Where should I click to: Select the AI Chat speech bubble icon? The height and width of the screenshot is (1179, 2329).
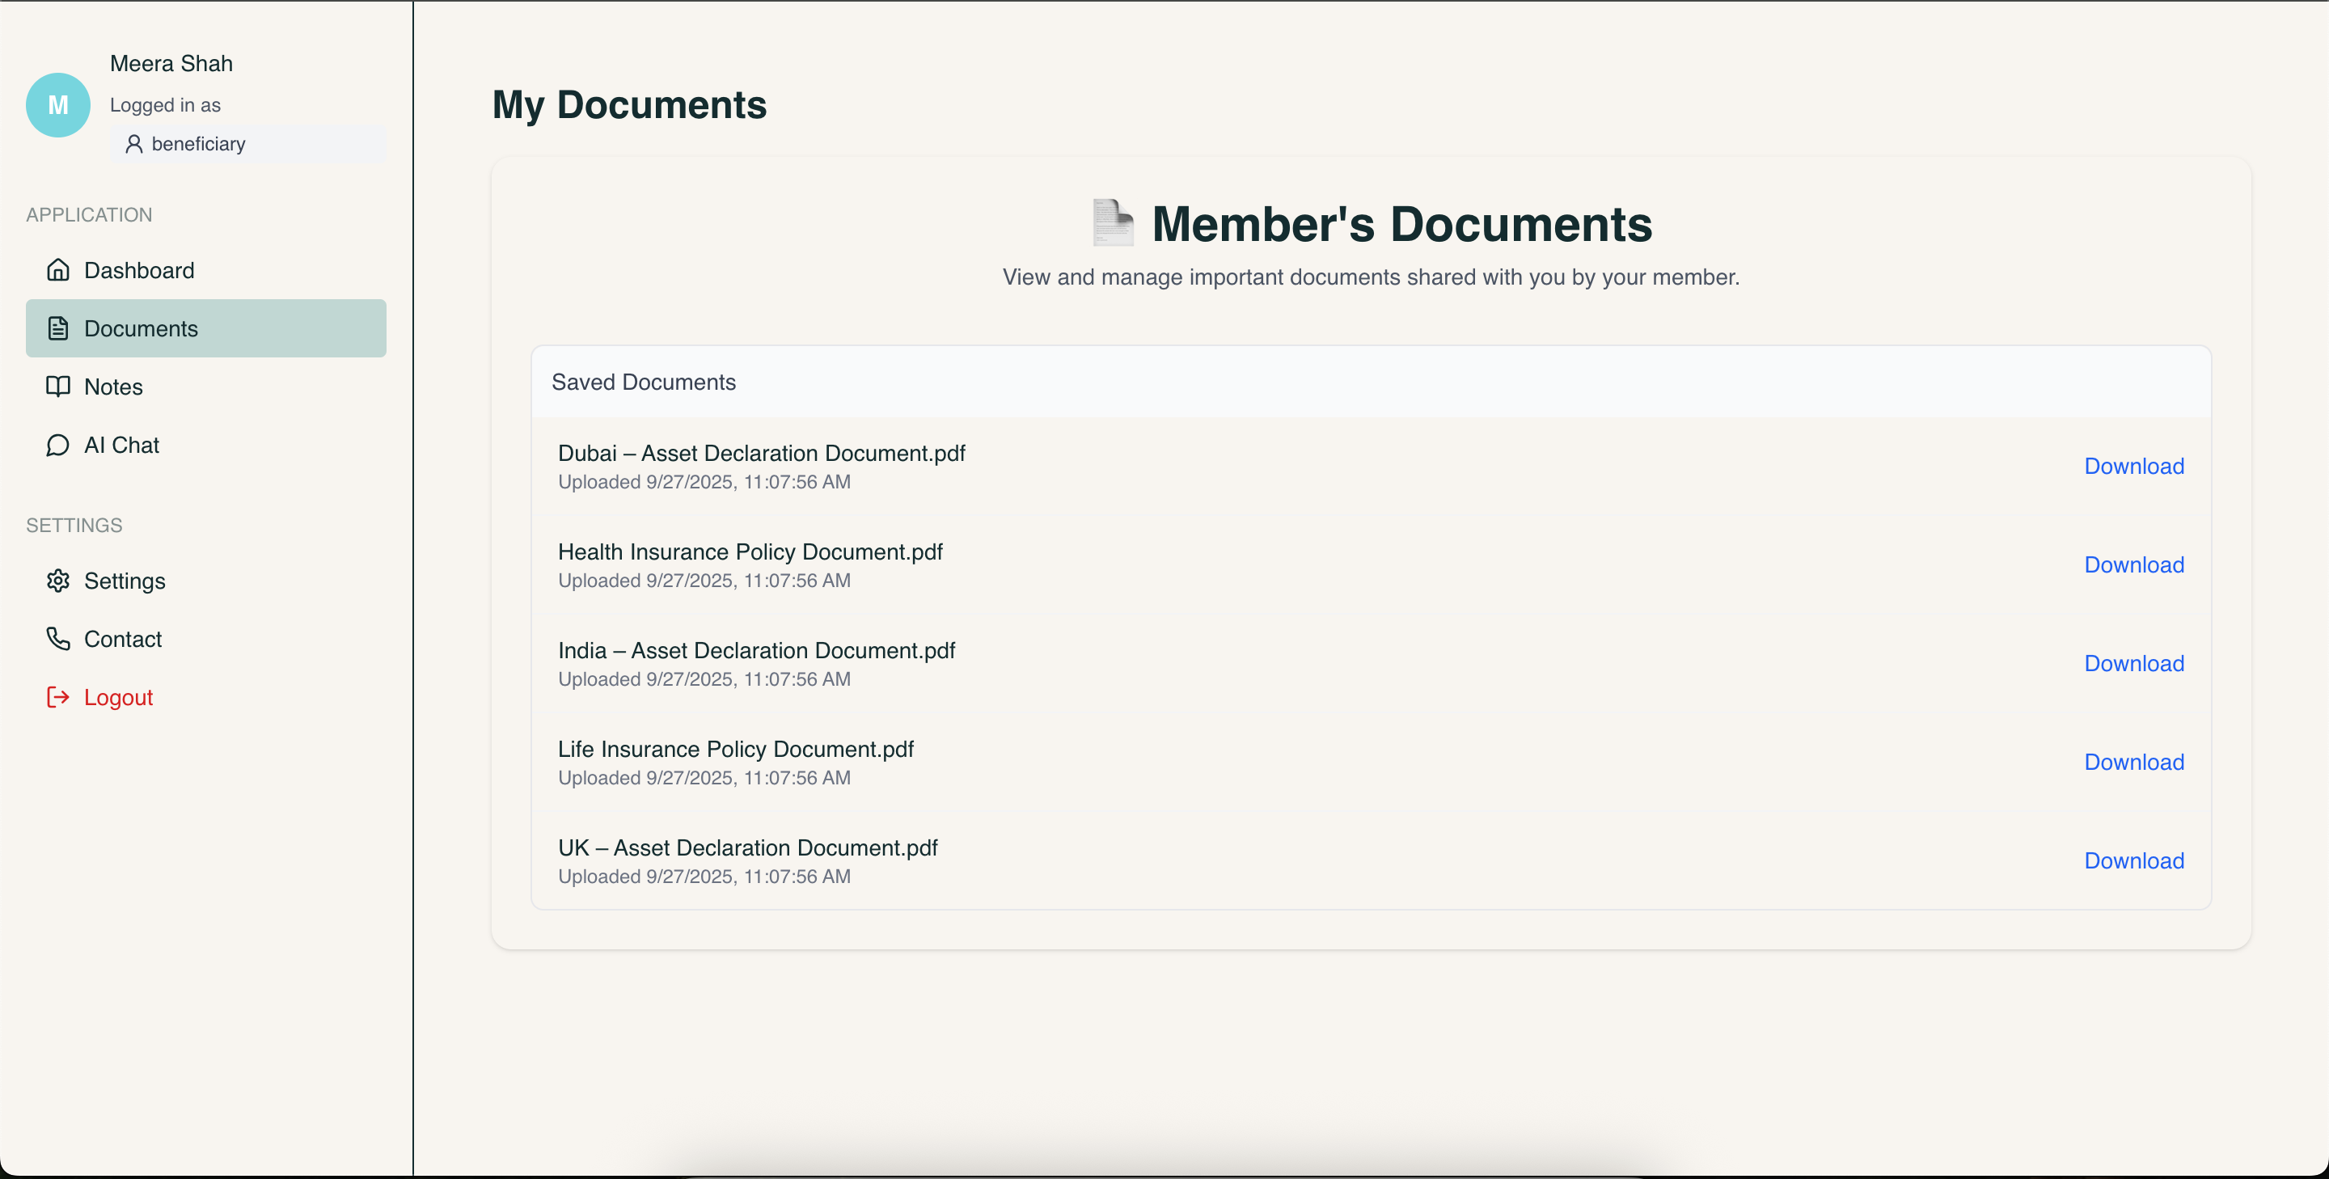pyautogui.click(x=58, y=445)
